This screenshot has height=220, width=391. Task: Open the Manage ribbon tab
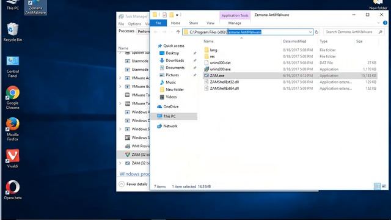[235, 23]
